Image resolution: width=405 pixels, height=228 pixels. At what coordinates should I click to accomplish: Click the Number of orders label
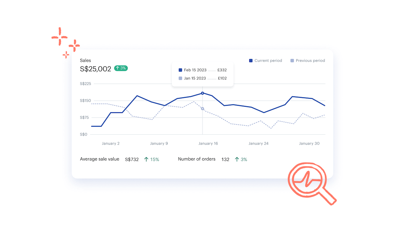pyautogui.click(x=197, y=159)
